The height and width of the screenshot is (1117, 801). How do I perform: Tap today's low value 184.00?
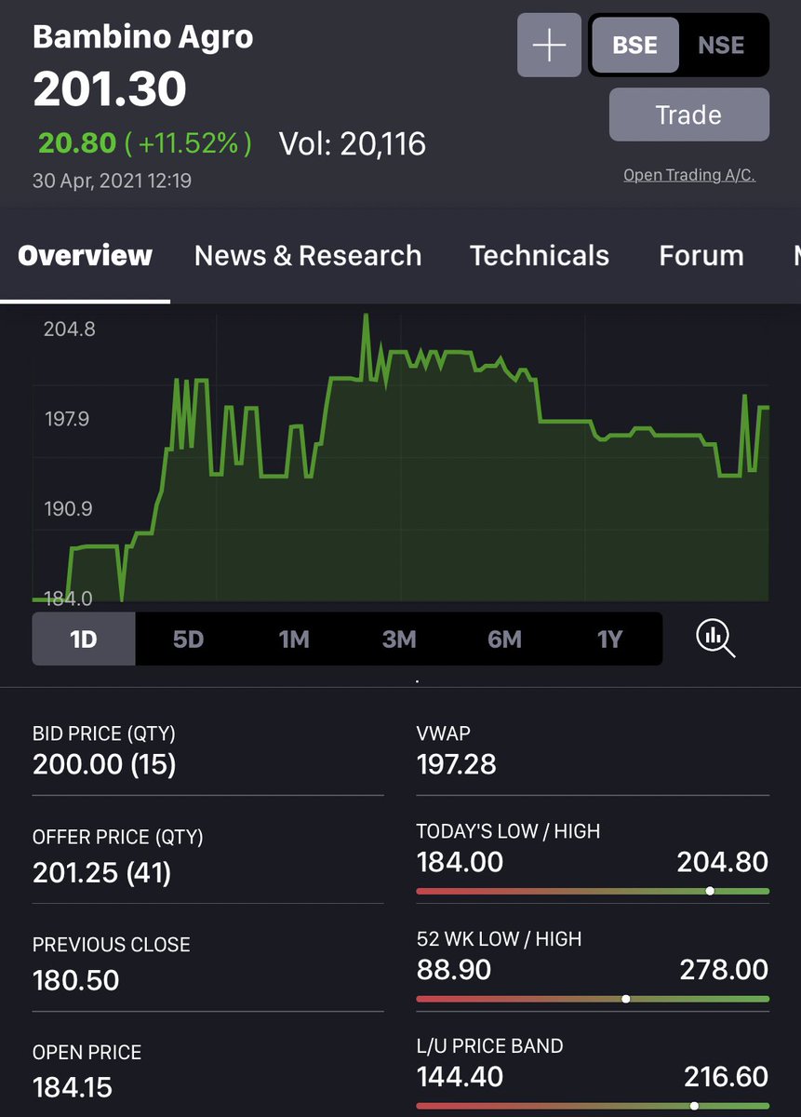tap(460, 862)
